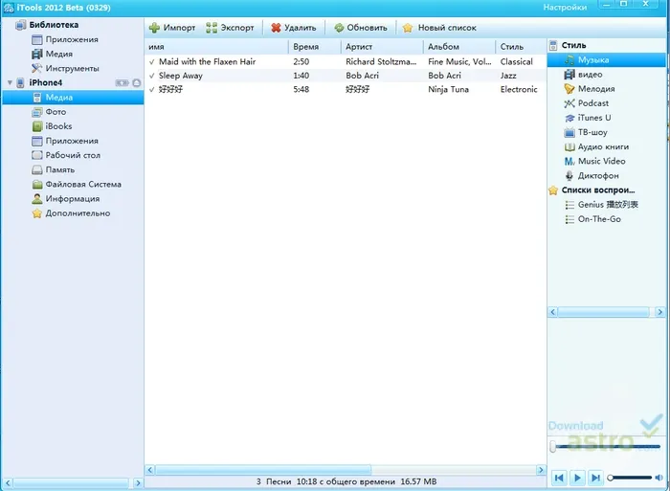Click the star icon for Новый список

(408, 28)
